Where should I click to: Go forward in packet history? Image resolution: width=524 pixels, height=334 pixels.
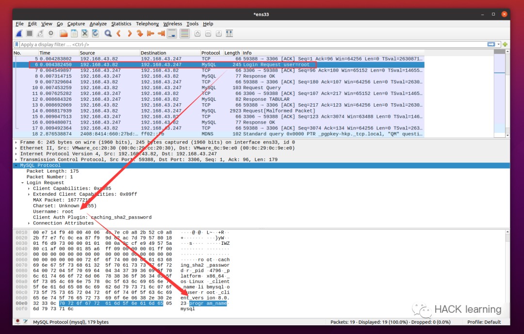pyautogui.click(x=130, y=33)
